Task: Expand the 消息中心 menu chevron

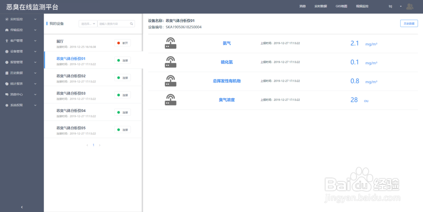Action: coord(35,94)
